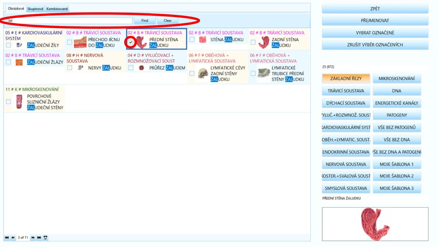Check STĚNA ŽALUDKU checkbox
439x247 pixels.
click(x=192, y=39)
